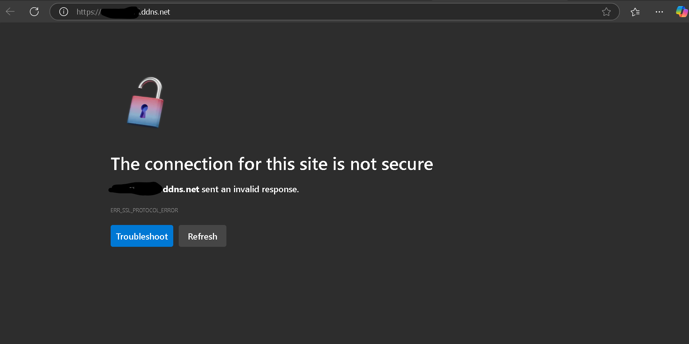Screen dimensions: 689x344
Task: Click "not secure" in the heading
Action: click(x=391, y=164)
